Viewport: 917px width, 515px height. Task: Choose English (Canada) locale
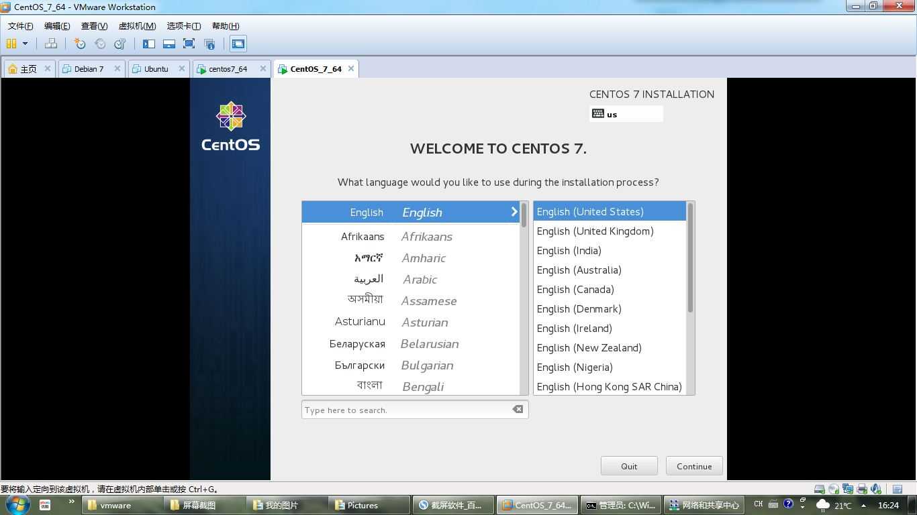click(610, 289)
